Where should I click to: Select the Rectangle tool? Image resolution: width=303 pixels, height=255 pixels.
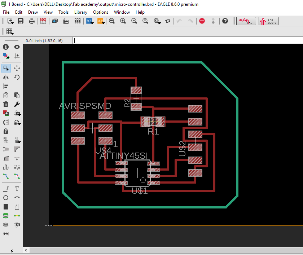6,207
